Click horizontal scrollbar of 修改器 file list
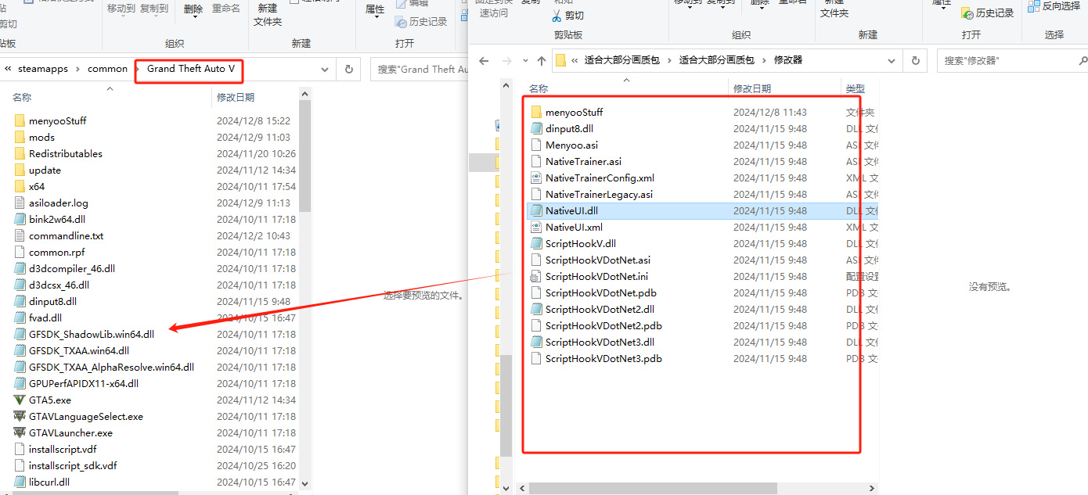This screenshot has height=495, width=1088. click(x=651, y=488)
